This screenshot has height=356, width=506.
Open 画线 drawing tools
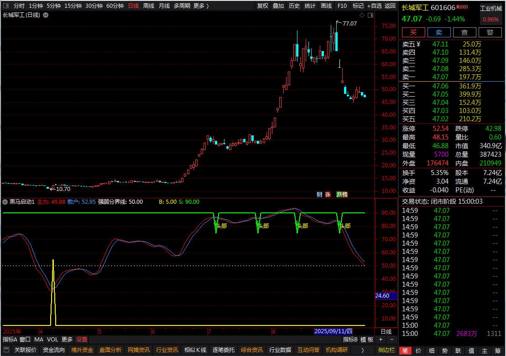pos(326,5)
